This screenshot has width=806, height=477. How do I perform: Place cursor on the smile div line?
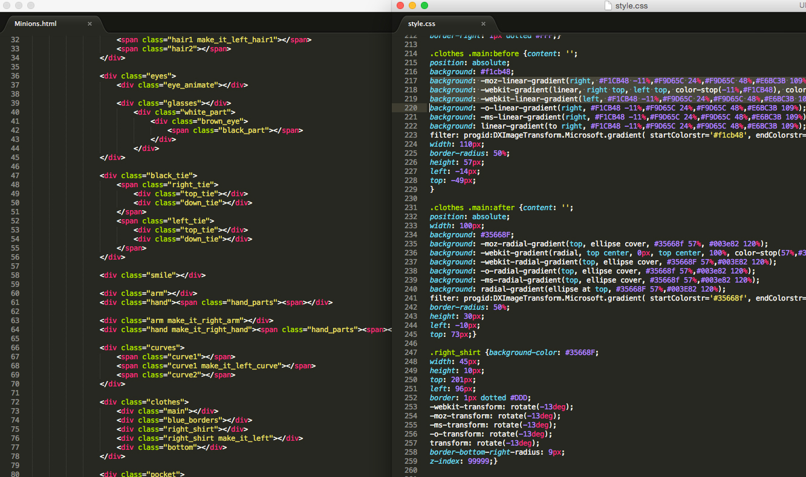pos(149,275)
